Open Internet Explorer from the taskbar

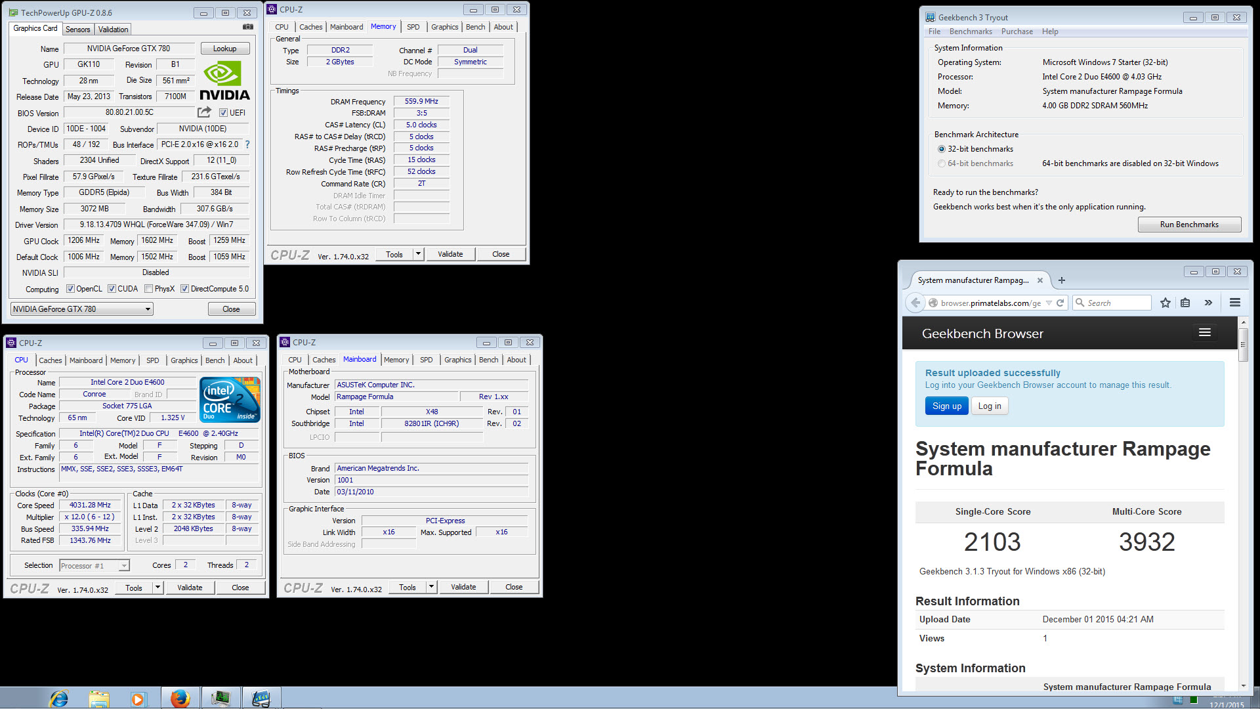click(x=59, y=698)
